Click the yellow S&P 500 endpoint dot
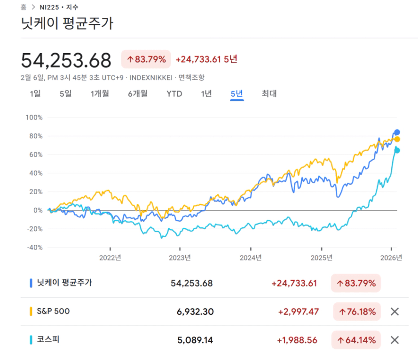Image resolution: width=418 pixels, height=351 pixels. 397,139
